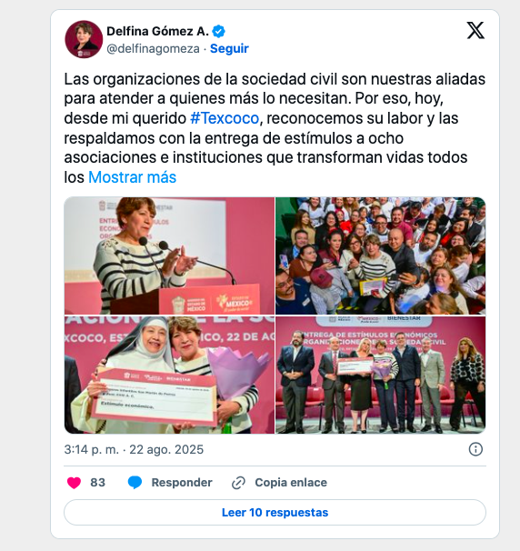Follow the account via Seguir
520x551 pixels.
[x=229, y=48]
